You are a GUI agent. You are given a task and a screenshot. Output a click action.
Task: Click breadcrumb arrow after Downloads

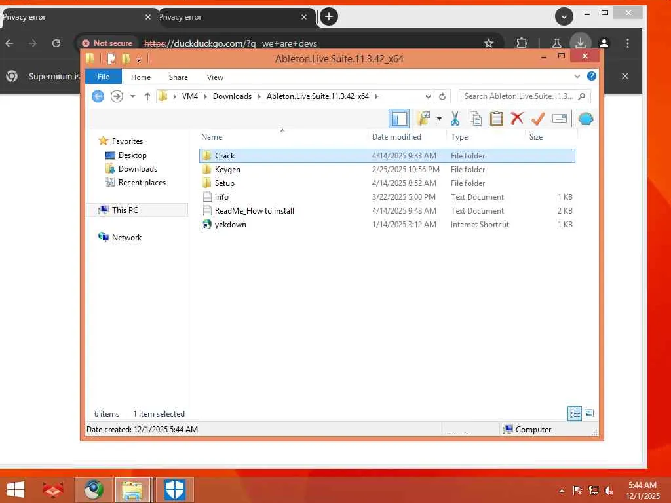click(259, 97)
